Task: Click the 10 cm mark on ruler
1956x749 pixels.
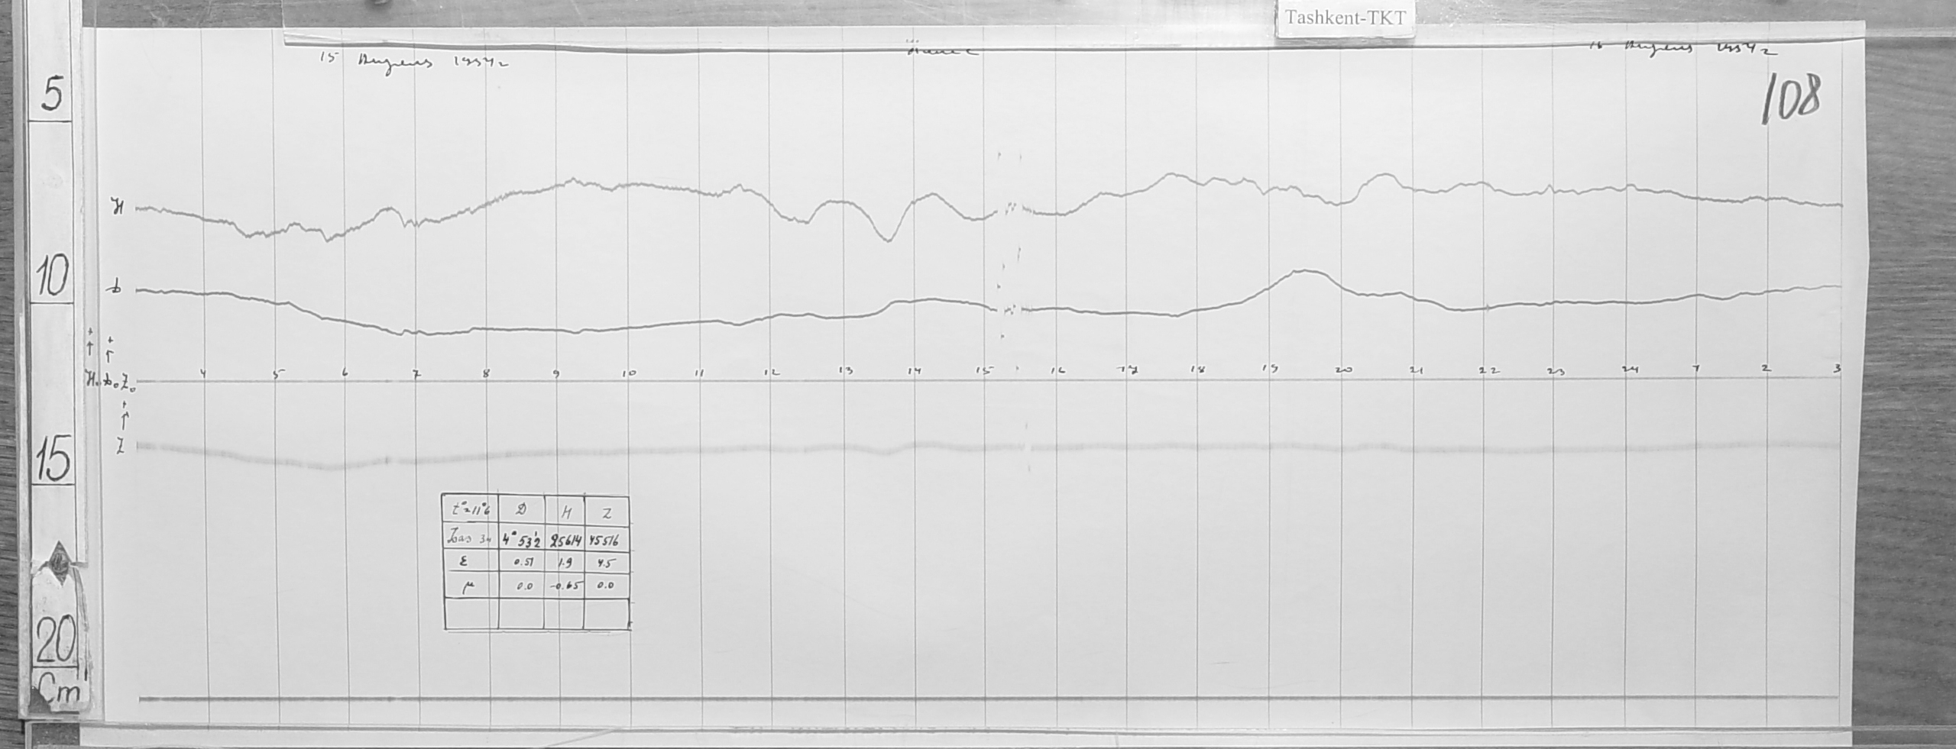Action: tap(50, 276)
